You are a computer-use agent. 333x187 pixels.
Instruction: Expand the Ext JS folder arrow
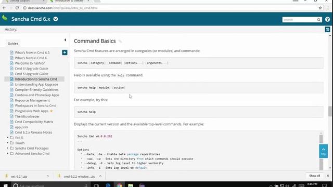tap(7, 138)
